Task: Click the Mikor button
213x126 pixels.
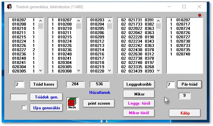Action: tap(139, 94)
